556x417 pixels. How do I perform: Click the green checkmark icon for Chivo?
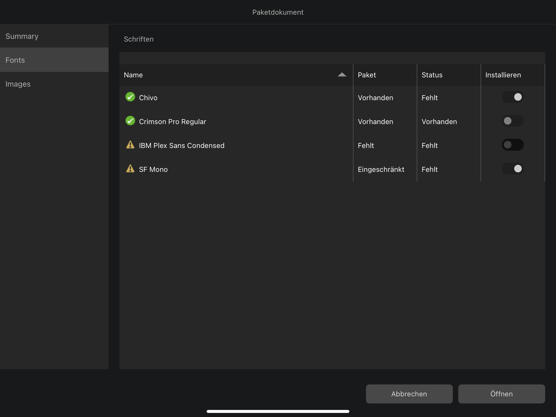pos(130,97)
